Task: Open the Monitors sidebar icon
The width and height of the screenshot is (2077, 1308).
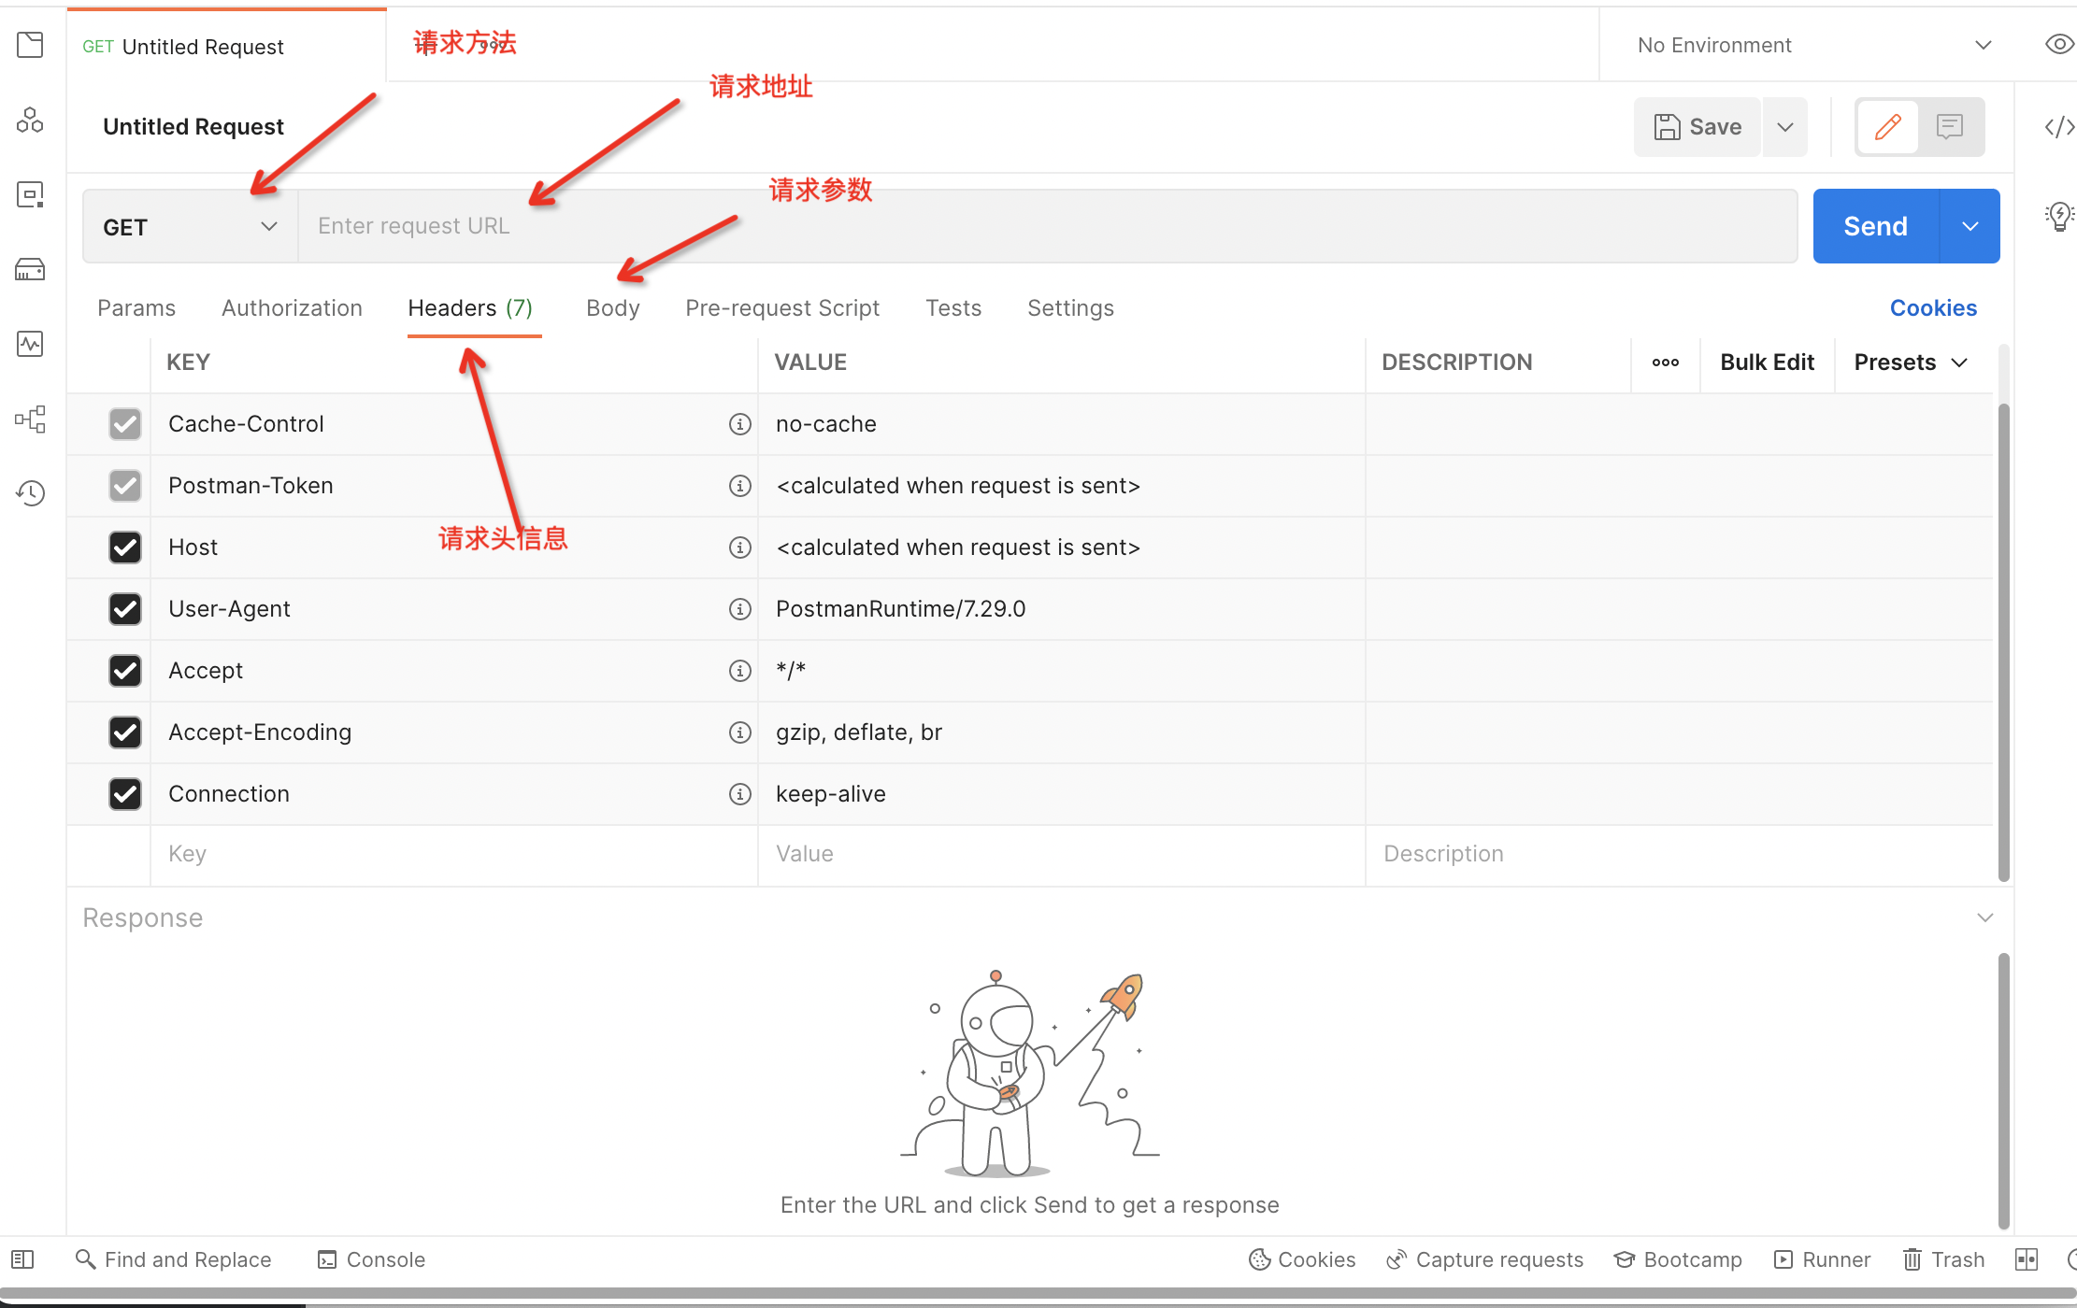Action: coord(30,344)
